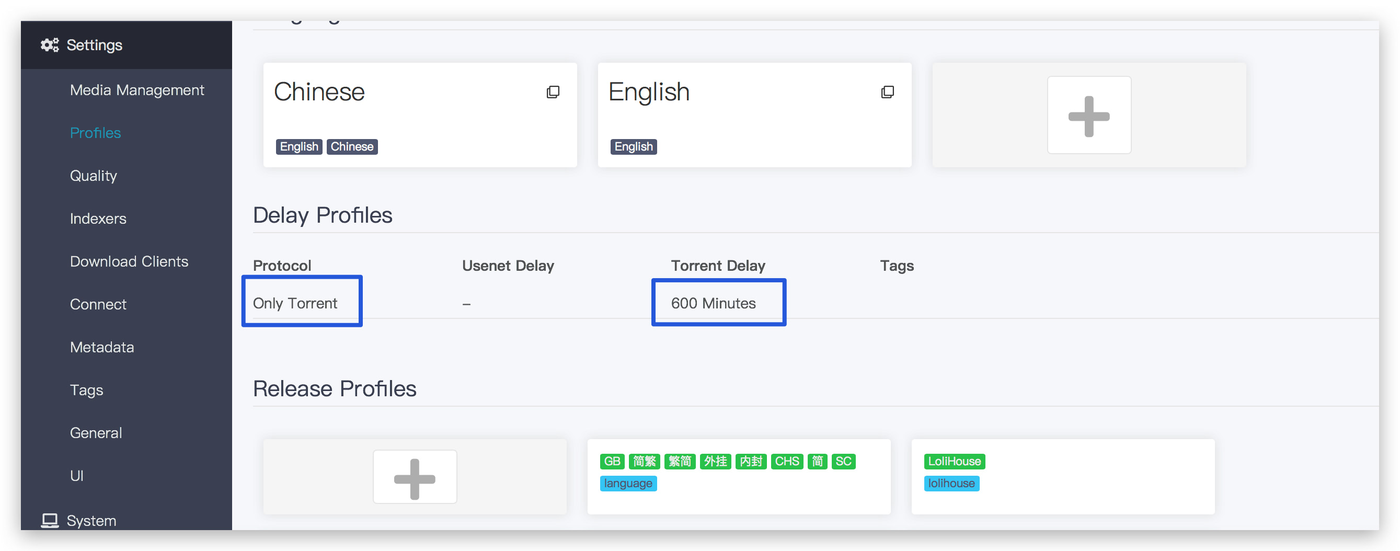Viewport: 1400px width, 551px height.
Task: Click the SC term label
Action: coord(843,461)
